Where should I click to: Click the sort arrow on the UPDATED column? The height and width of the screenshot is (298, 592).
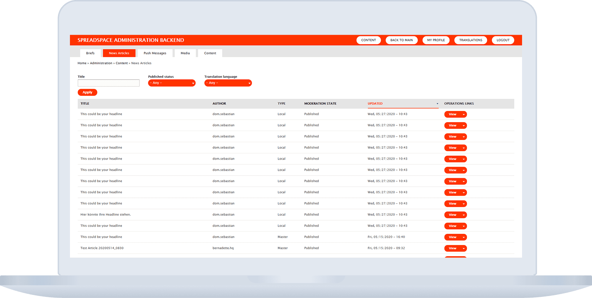[437, 104]
